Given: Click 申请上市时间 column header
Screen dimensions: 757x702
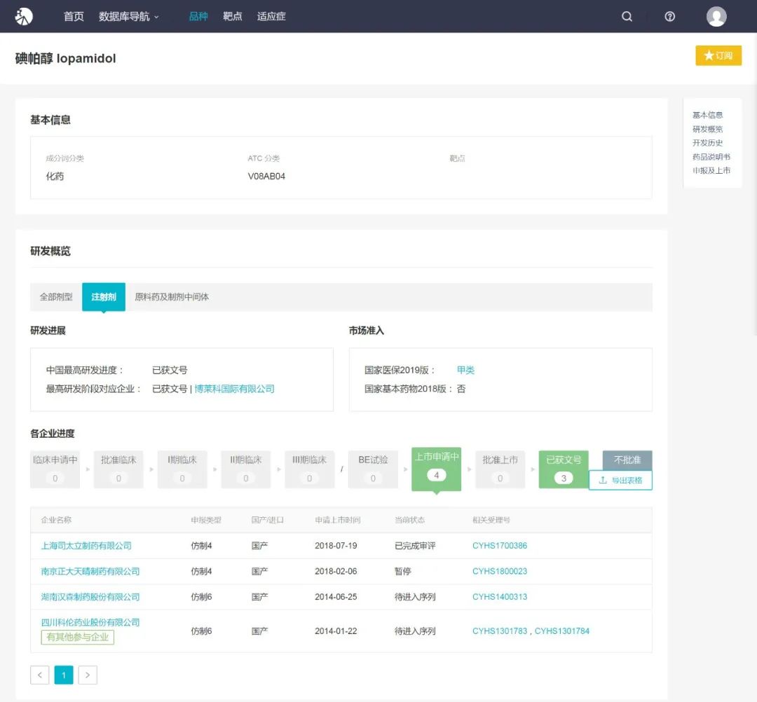Looking at the screenshot, I should (337, 520).
